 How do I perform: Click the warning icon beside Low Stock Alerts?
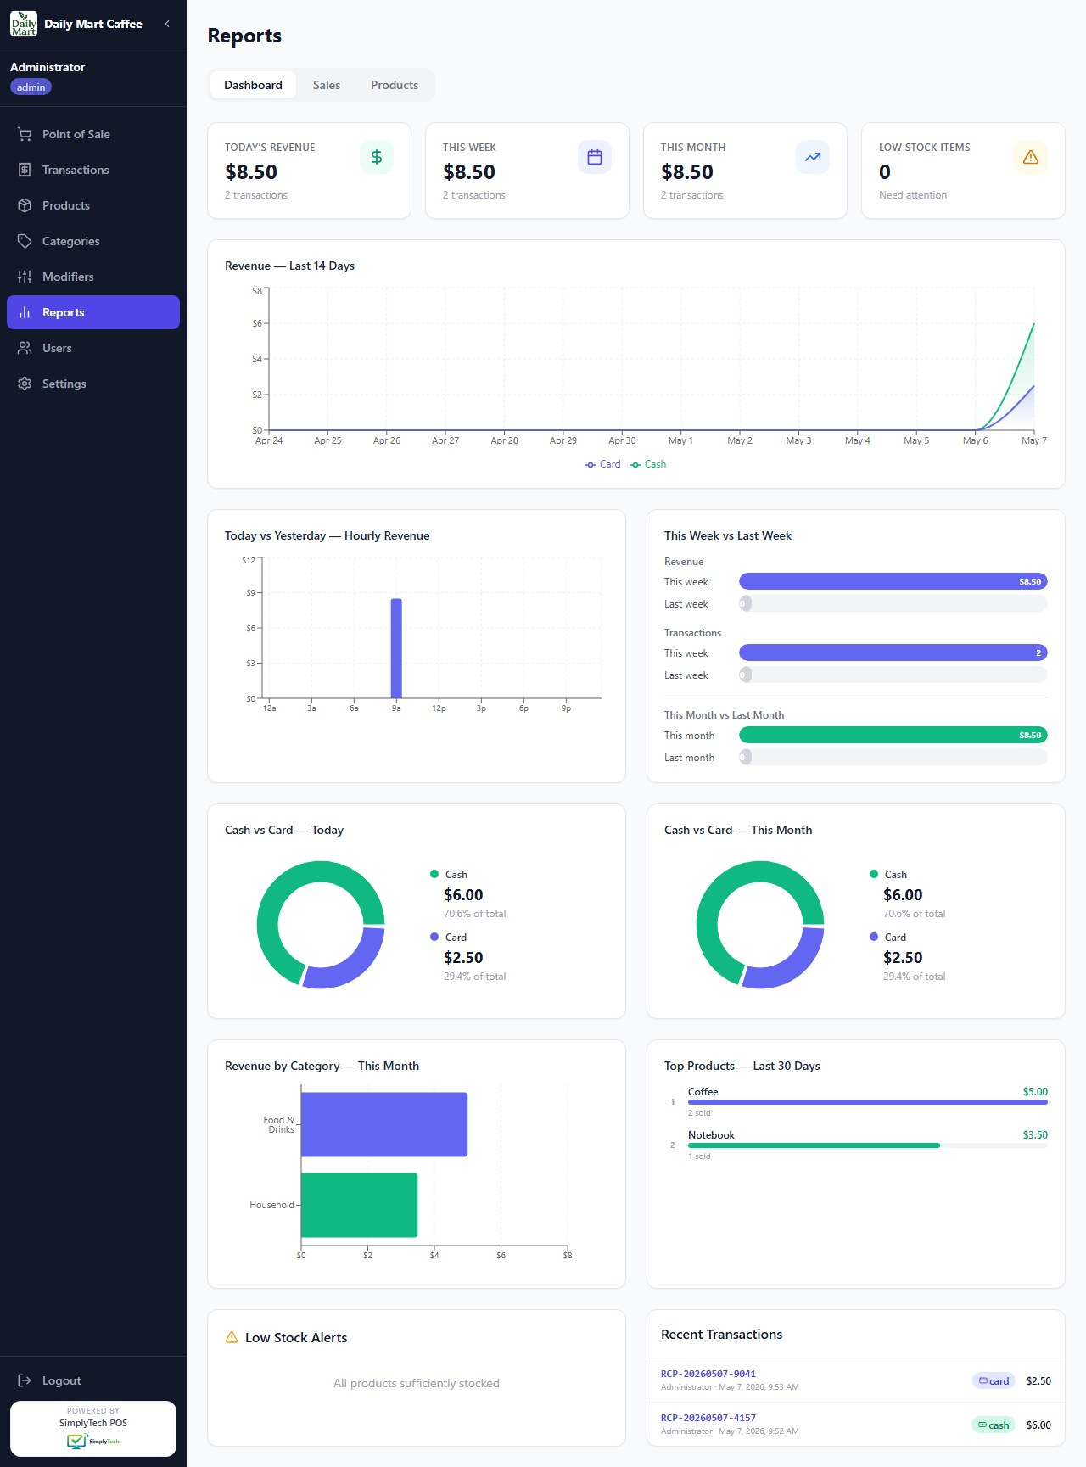click(232, 1337)
